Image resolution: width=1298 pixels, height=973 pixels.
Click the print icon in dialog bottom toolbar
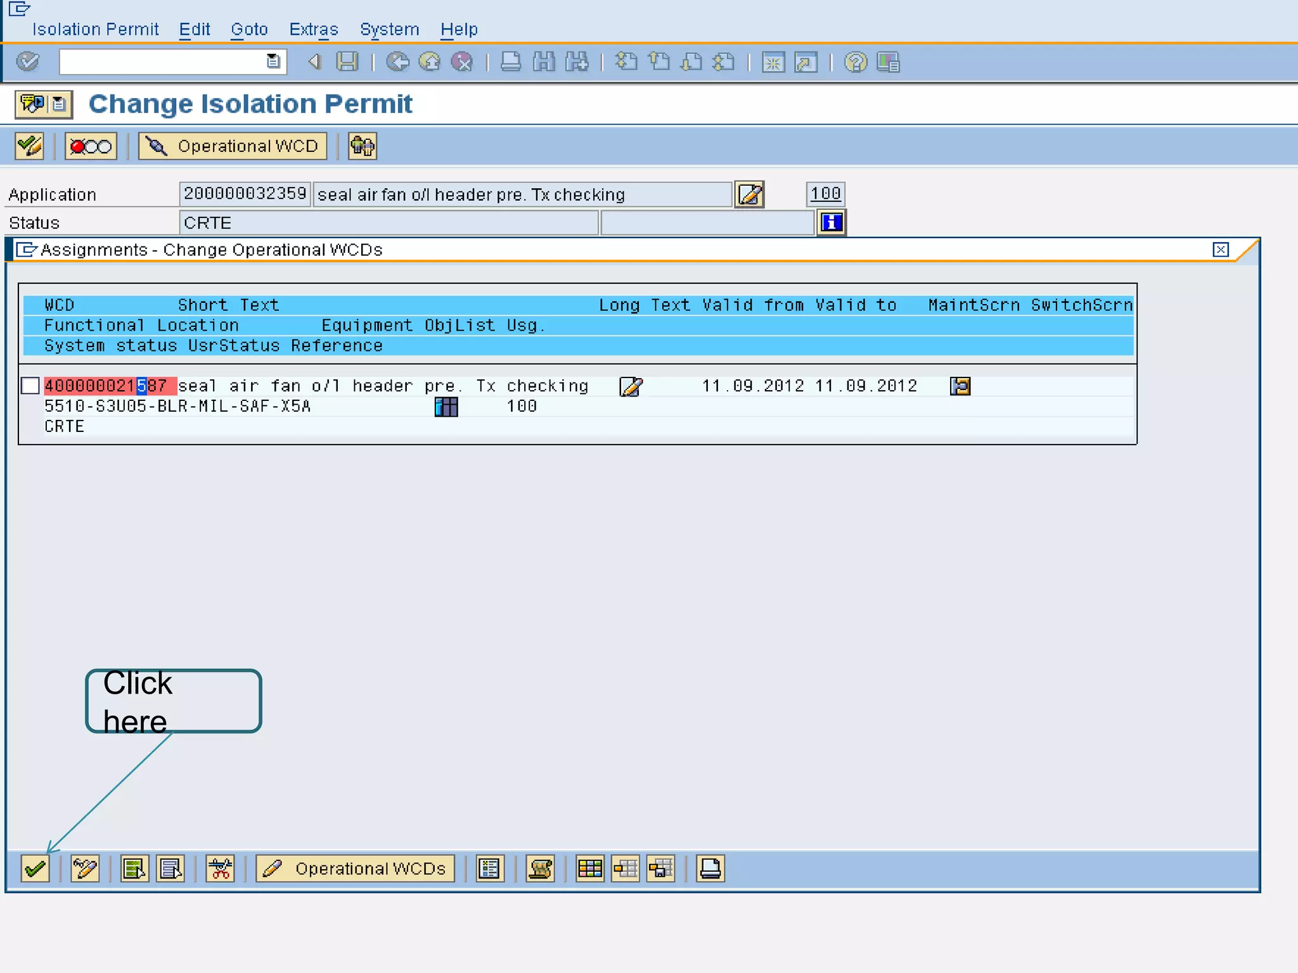(710, 868)
